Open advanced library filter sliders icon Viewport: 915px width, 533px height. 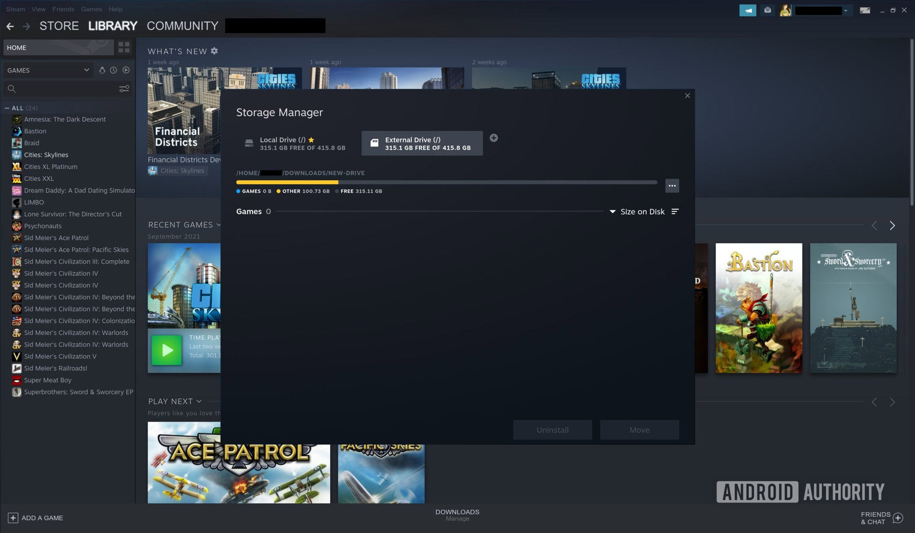124,89
